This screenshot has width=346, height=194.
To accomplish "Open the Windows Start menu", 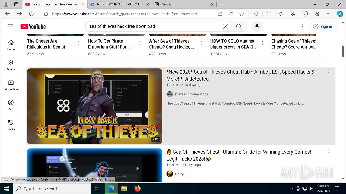I will pos(6,189).
